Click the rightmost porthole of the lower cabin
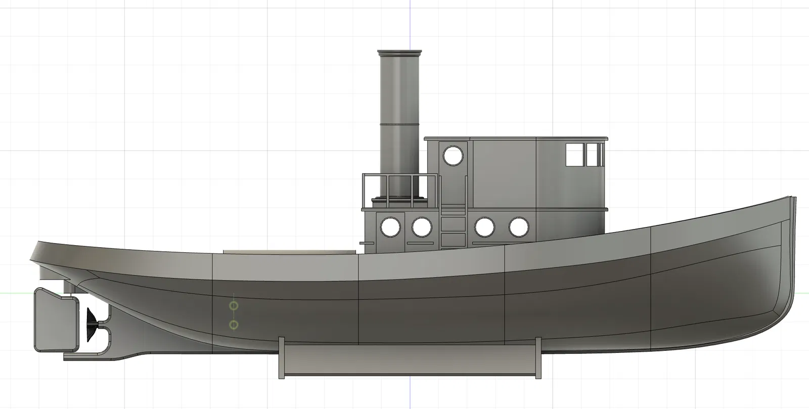 (x=519, y=227)
